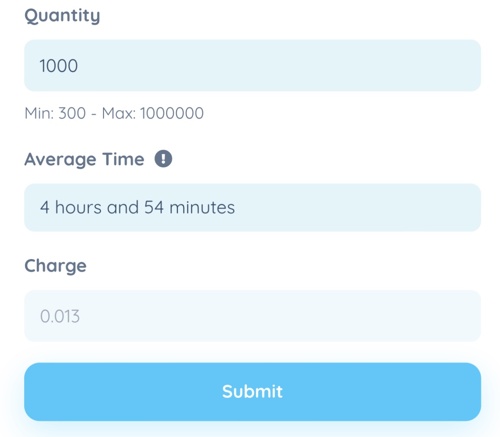Tap the Submit text on the button
500x437 pixels.
252,392
